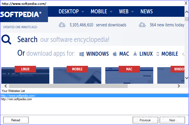
Task: Click the Next button
Action: [172, 120]
